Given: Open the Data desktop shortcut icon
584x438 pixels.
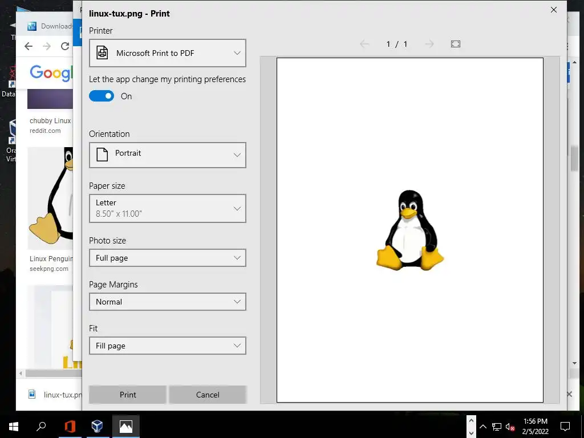Looking at the screenshot, I should tap(9, 81).
